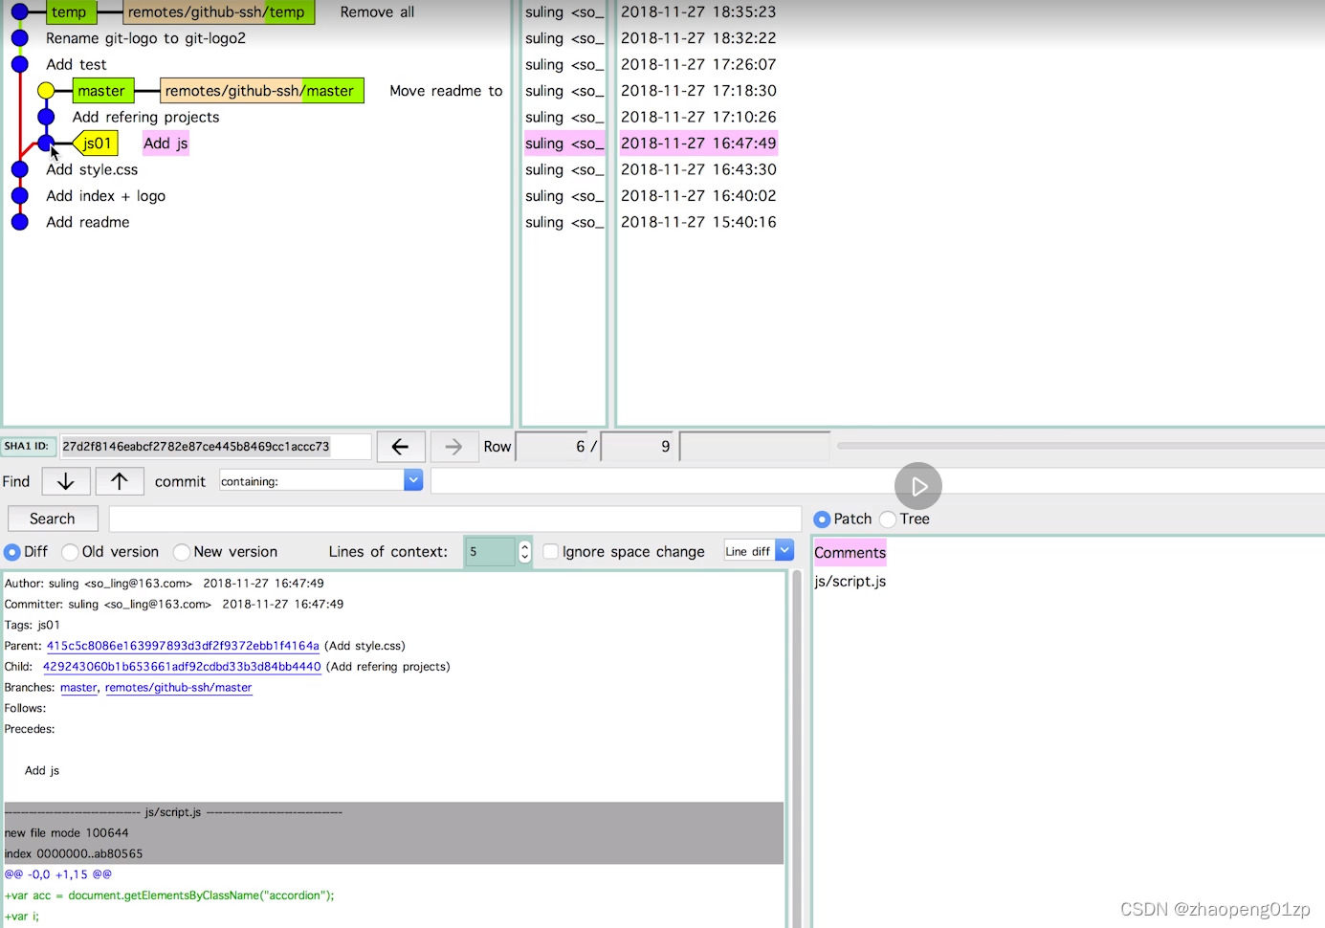Click the blue commit node beside js01 tag
The image size is (1325, 928).
point(46,144)
